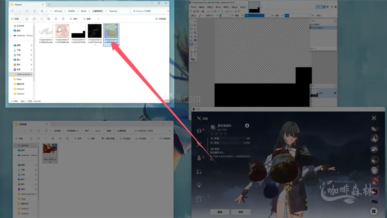Click the 替换 replace button
The image size is (387, 218).
click(x=220, y=212)
